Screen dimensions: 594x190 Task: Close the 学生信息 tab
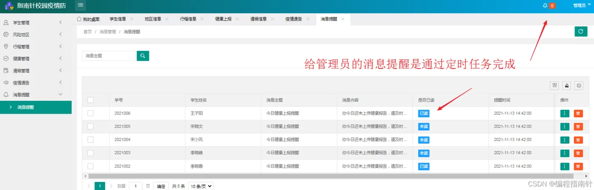pos(132,19)
